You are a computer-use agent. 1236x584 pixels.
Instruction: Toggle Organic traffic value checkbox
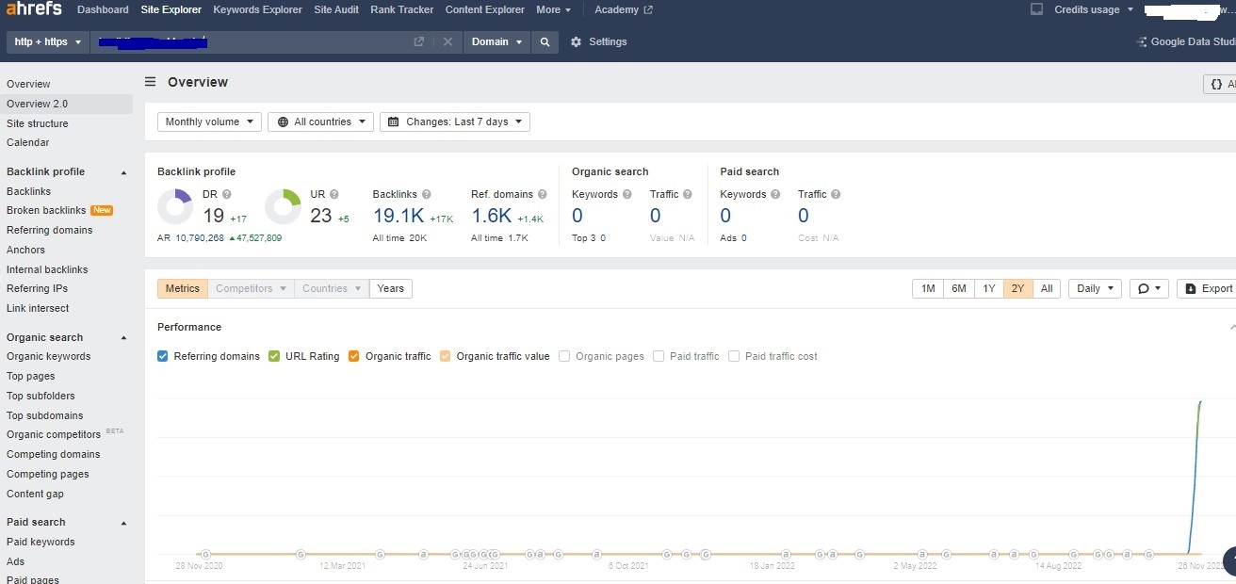click(446, 356)
